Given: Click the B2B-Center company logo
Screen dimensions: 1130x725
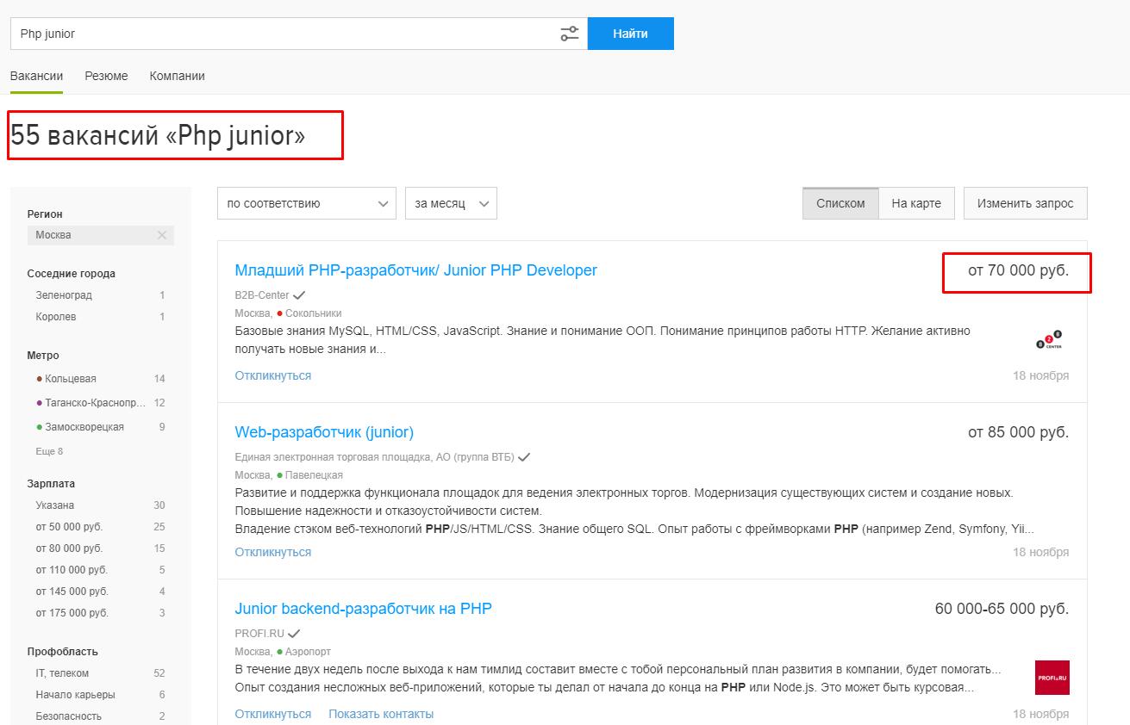Looking at the screenshot, I should point(1049,341).
